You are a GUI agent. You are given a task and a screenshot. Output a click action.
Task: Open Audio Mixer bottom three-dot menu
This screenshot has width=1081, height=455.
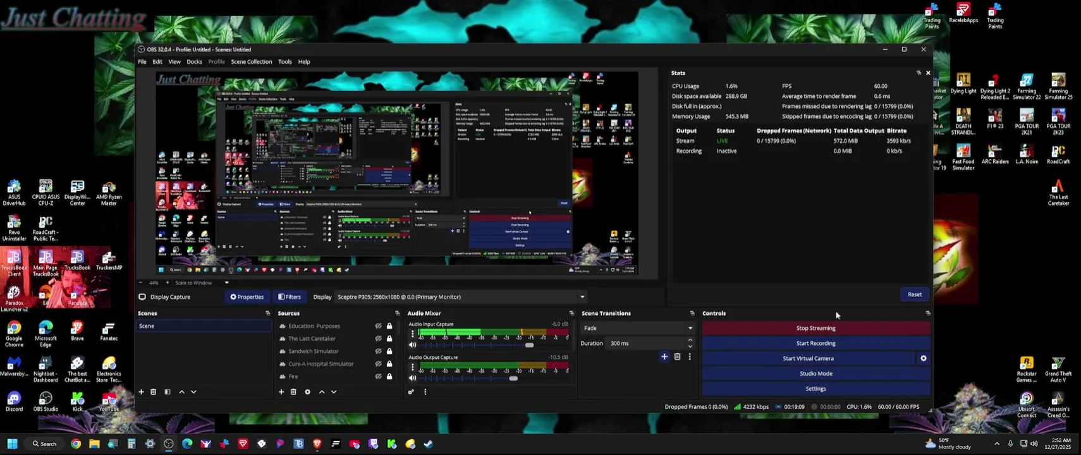[425, 392]
